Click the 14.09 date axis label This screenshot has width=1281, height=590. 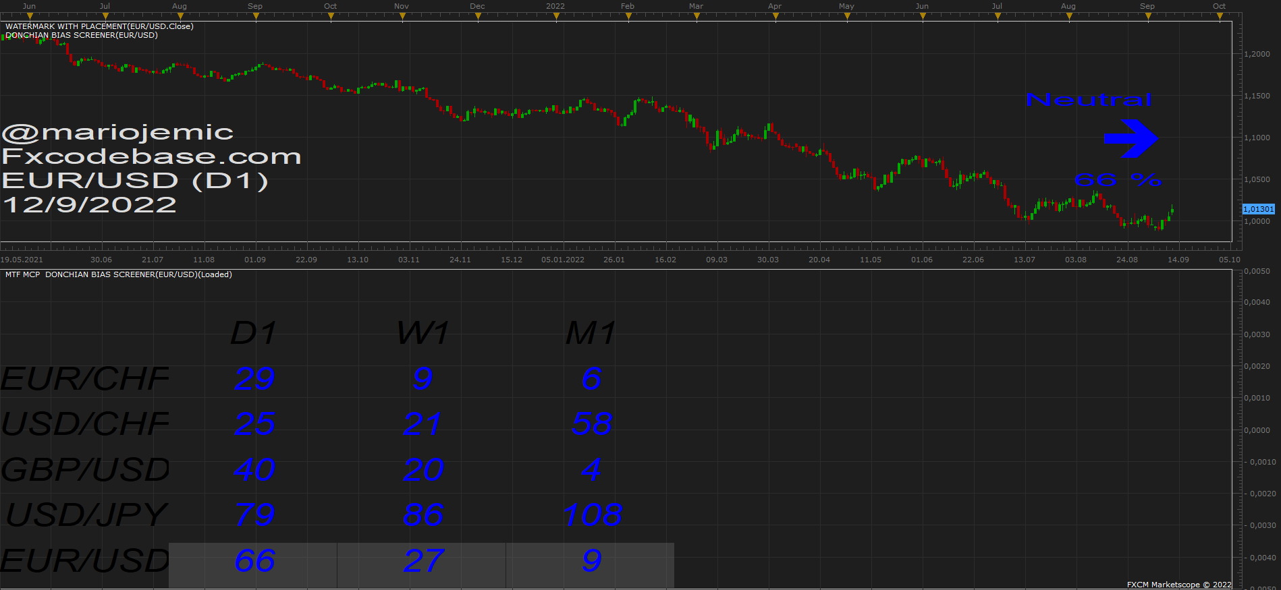pos(1178,260)
